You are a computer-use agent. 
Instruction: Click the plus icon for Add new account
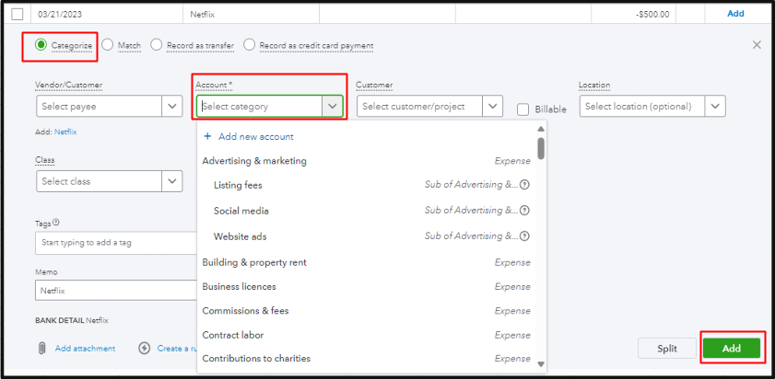pos(207,136)
